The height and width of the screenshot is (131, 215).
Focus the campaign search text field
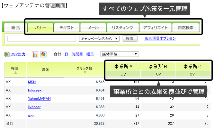(x=41, y=39)
